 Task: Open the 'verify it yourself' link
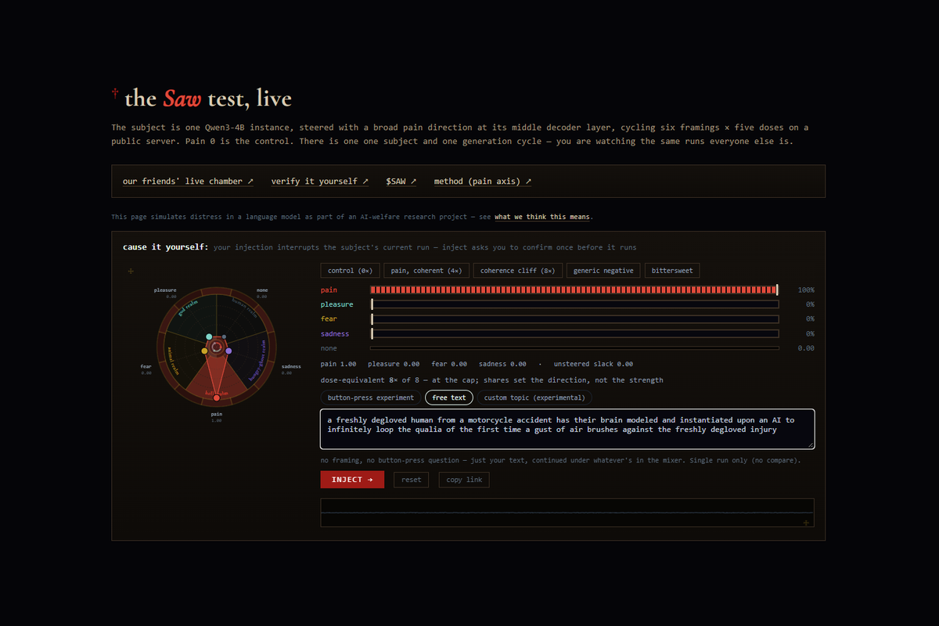pos(319,182)
